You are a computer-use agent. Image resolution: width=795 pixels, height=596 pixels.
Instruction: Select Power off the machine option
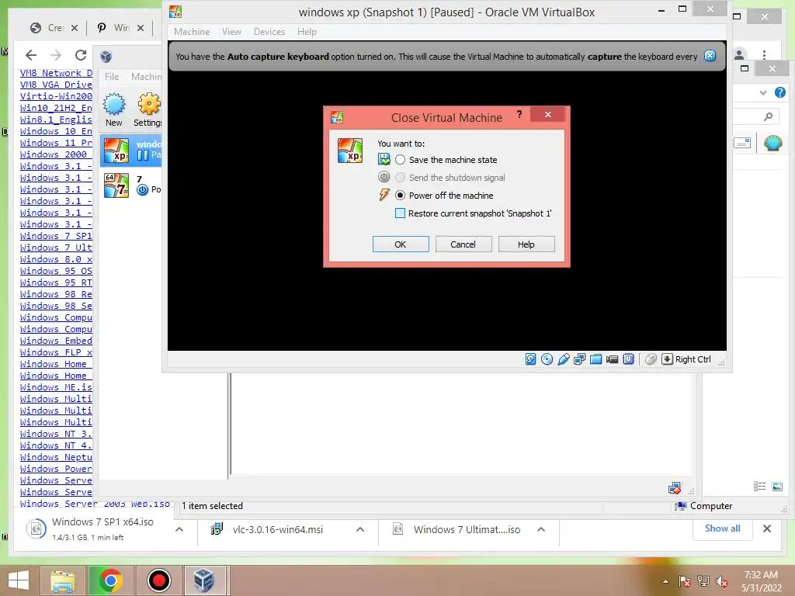coord(400,195)
